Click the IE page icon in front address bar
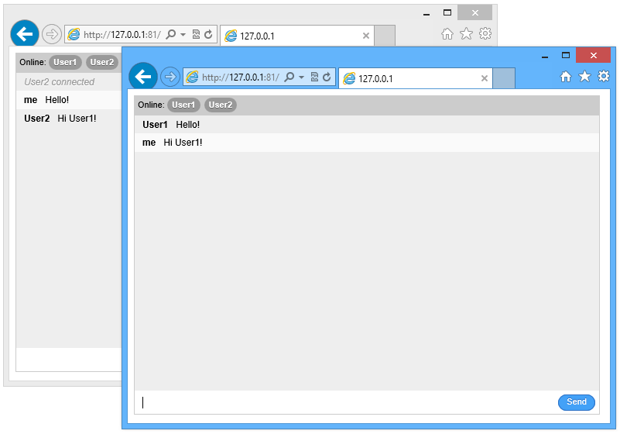620x434 pixels. click(192, 77)
